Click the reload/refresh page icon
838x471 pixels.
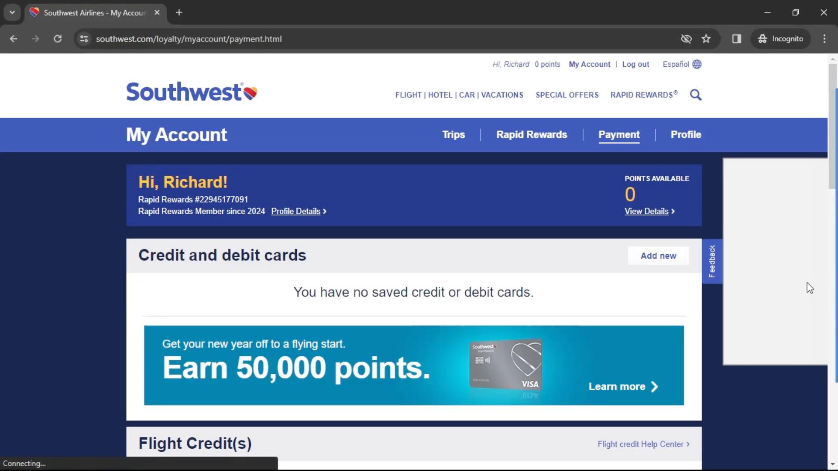(x=57, y=38)
